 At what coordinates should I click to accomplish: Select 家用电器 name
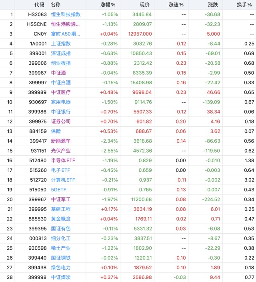pyautogui.click(x=61, y=102)
